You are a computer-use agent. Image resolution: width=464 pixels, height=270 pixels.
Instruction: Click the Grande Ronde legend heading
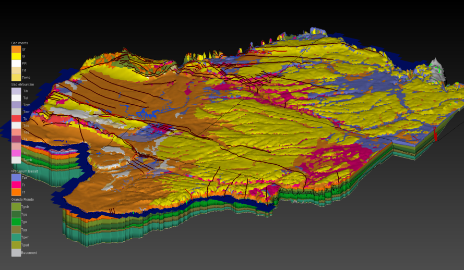click(22, 199)
